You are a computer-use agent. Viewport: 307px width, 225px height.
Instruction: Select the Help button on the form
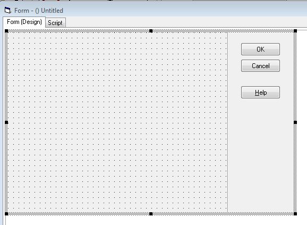[x=260, y=93]
